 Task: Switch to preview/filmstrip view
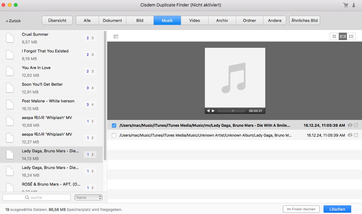[x=343, y=36]
